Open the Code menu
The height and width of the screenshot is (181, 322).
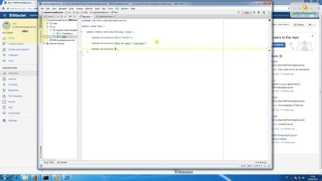[71, 9]
